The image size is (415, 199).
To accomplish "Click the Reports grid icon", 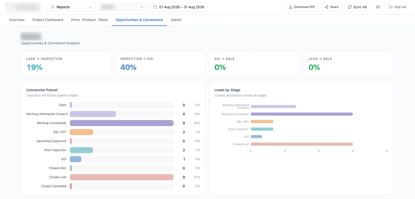I will pyautogui.click(x=53, y=7).
